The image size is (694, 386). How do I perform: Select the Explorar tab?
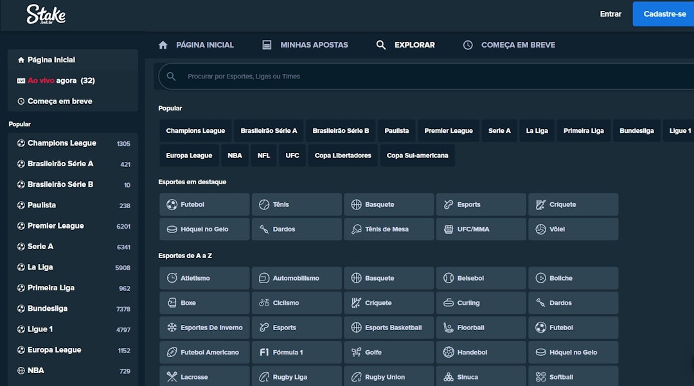coord(405,45)
